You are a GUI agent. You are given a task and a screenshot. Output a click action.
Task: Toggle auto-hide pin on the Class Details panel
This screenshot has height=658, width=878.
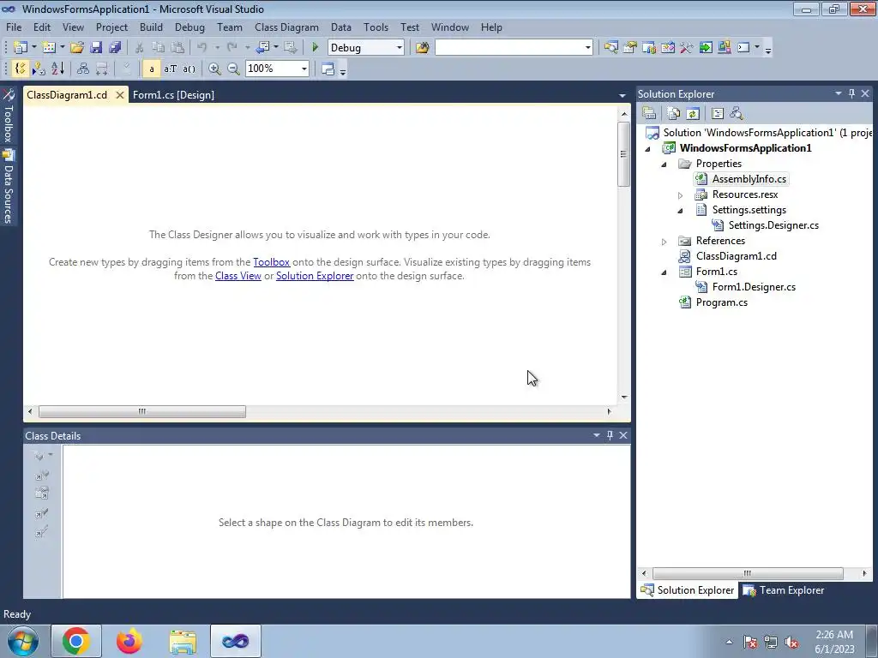610,435
